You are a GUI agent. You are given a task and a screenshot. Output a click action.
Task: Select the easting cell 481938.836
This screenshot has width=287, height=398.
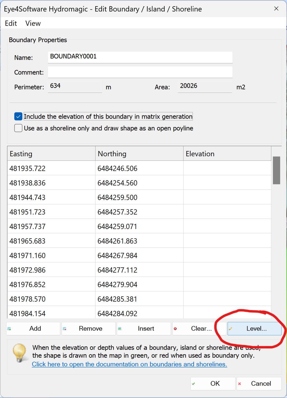click(x=51, y=183)
